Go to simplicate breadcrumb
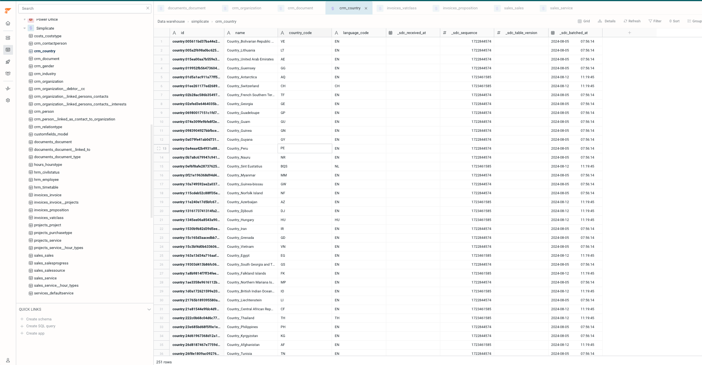Viewport: 702px width, 365px height. pyautogui.click(x=200, y=21)
